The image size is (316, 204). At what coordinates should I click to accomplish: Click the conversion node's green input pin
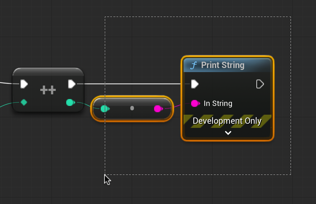tap(104, 109)
